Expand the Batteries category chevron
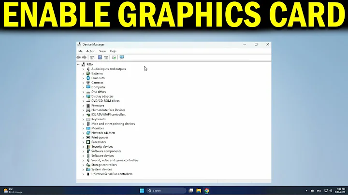Image resolution: width=348 pixels, height=195 pixels. pyautogui.click(x=83, y=73)
